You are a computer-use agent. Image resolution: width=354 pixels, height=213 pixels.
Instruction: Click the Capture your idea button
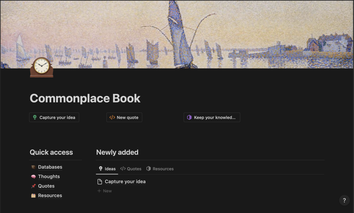click(x=54, y=117)
